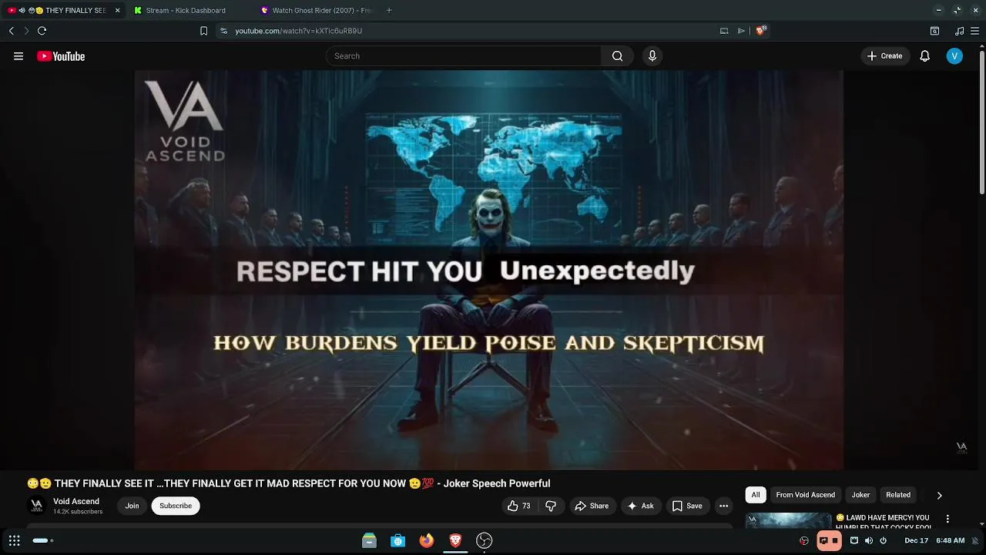The image size is (986, 555).
Task: Close the YouTube tab
Action: [117, 11]
